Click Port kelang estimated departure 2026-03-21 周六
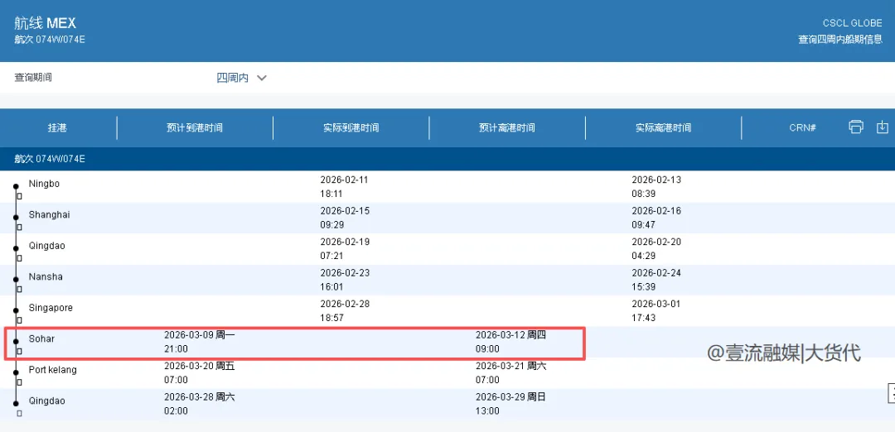Viewport: 895px width, 432px height. click(x=510, y=366)
